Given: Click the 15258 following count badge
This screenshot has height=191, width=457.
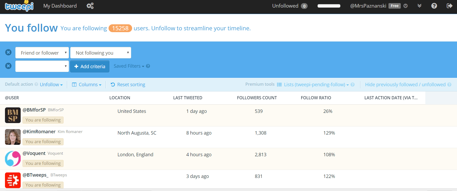Looking at the screenshot, I should [120, 28].
